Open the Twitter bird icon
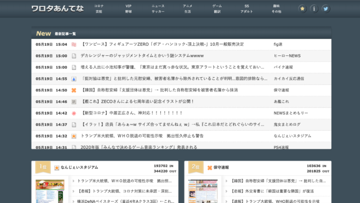This screenshot has height=203, width=360. [326, 9]
